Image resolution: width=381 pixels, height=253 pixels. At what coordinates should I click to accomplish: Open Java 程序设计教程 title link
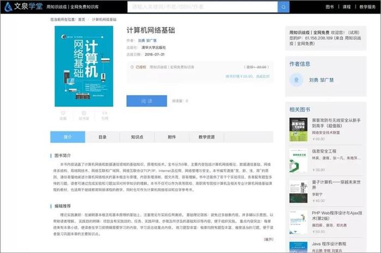click(329, 244)
